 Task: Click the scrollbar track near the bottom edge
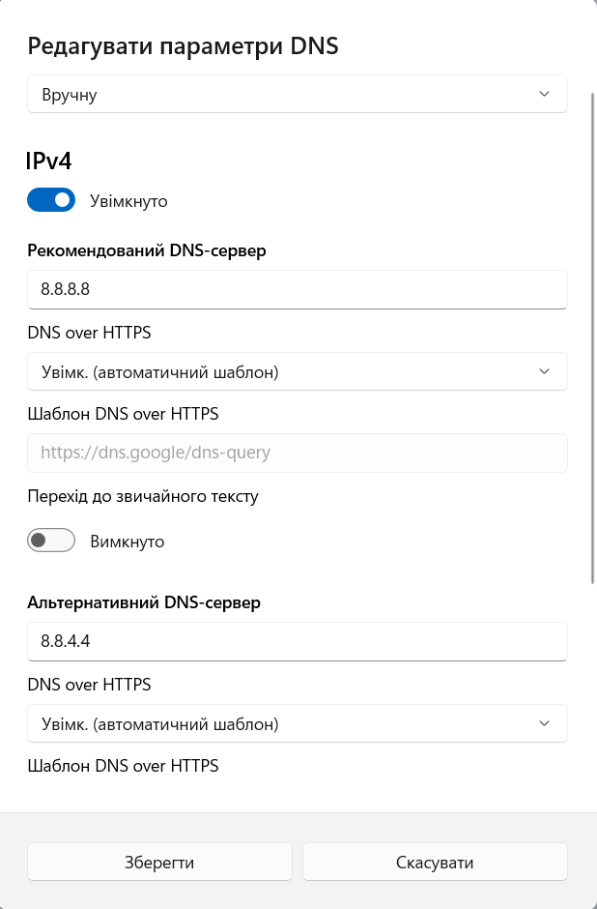tap(591, 774)
